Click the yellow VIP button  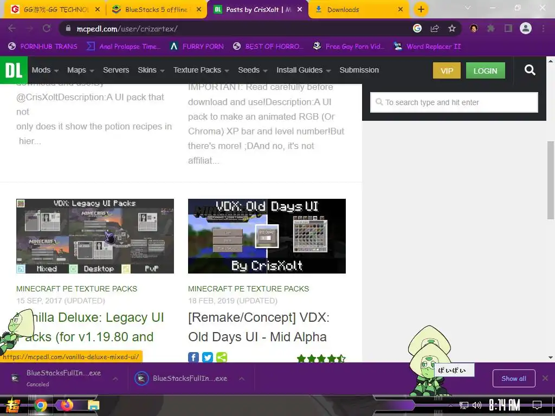click(447, 70)
